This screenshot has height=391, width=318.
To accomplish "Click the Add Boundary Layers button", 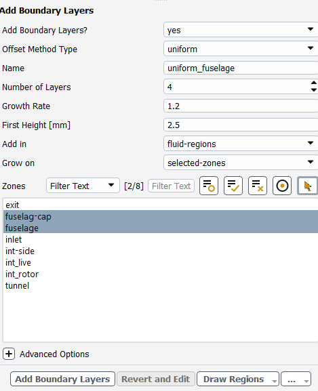I will (x=62, y=379).
